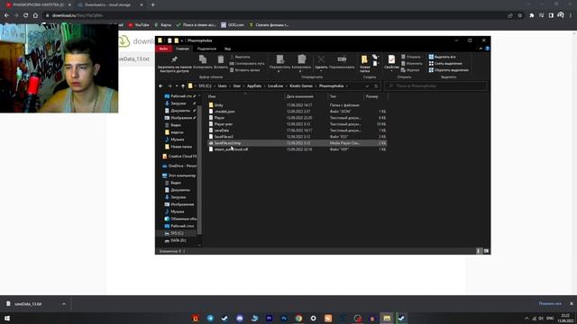Open the Copy to (Копировать в) dropdown
Screen dimensions: 577x324
tap(301, 64)
